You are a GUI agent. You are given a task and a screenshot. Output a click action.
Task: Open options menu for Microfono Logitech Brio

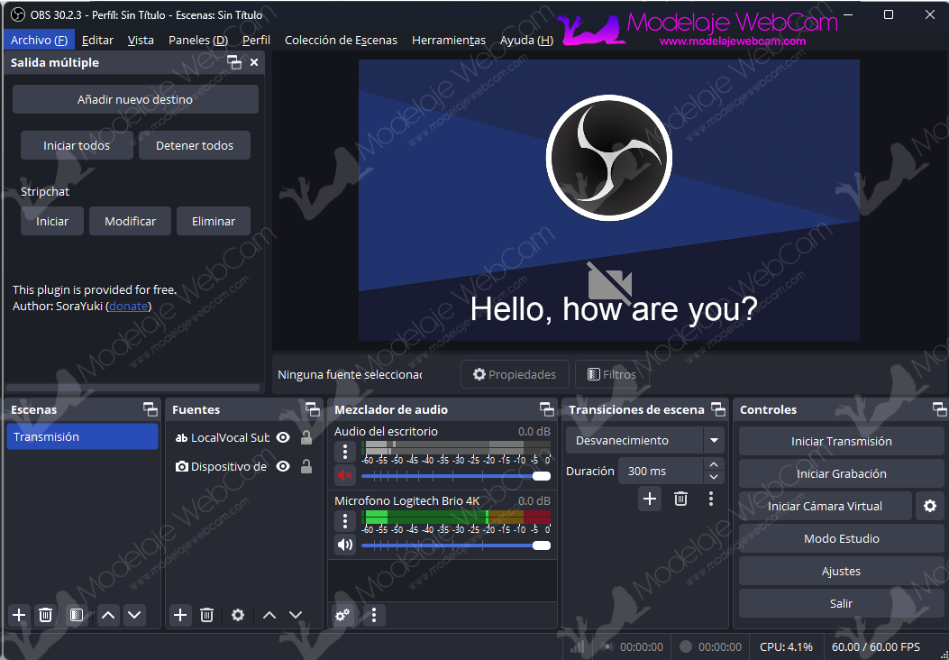click(345, 521)
